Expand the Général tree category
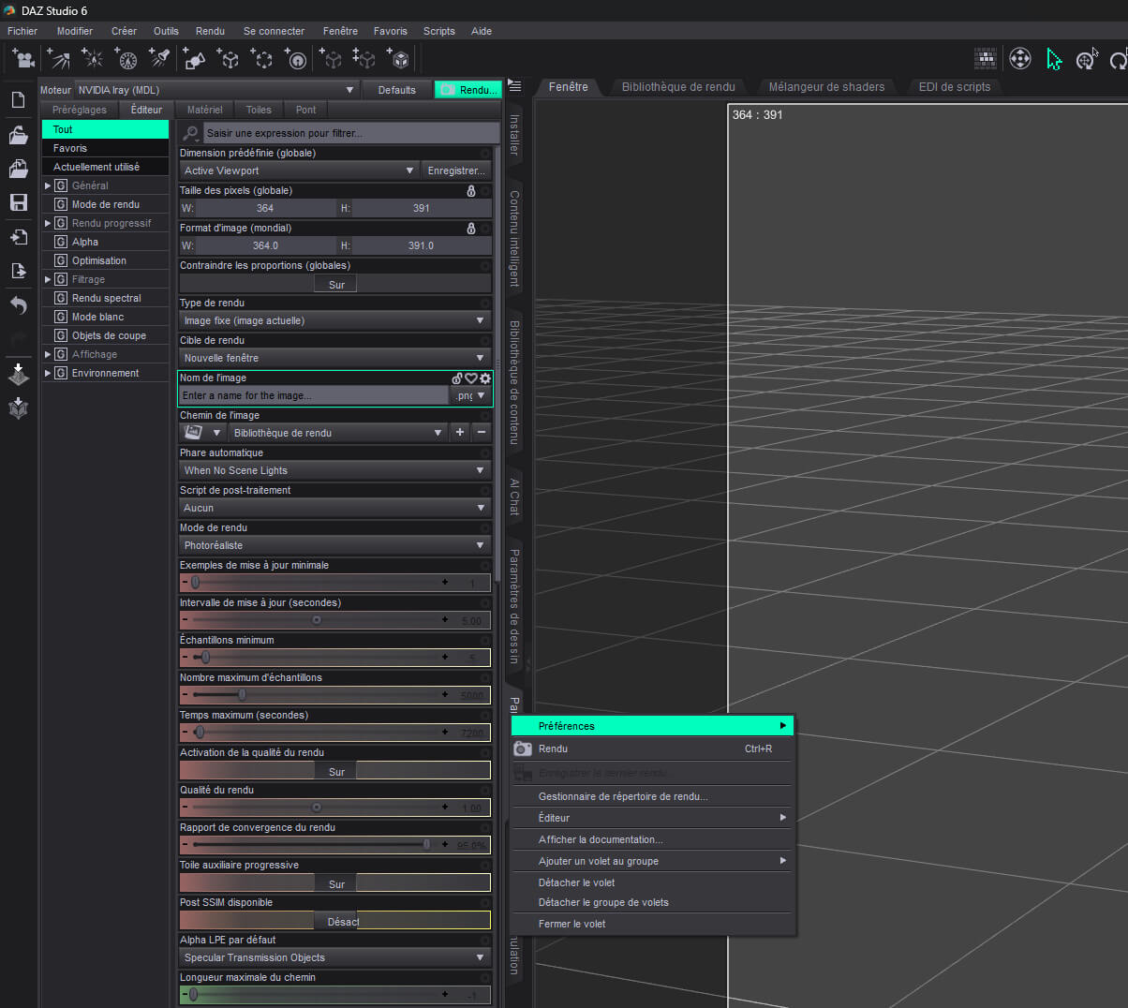This screenshot has height=1008, width=1128. pyautogui.click(x=48, y=185)
